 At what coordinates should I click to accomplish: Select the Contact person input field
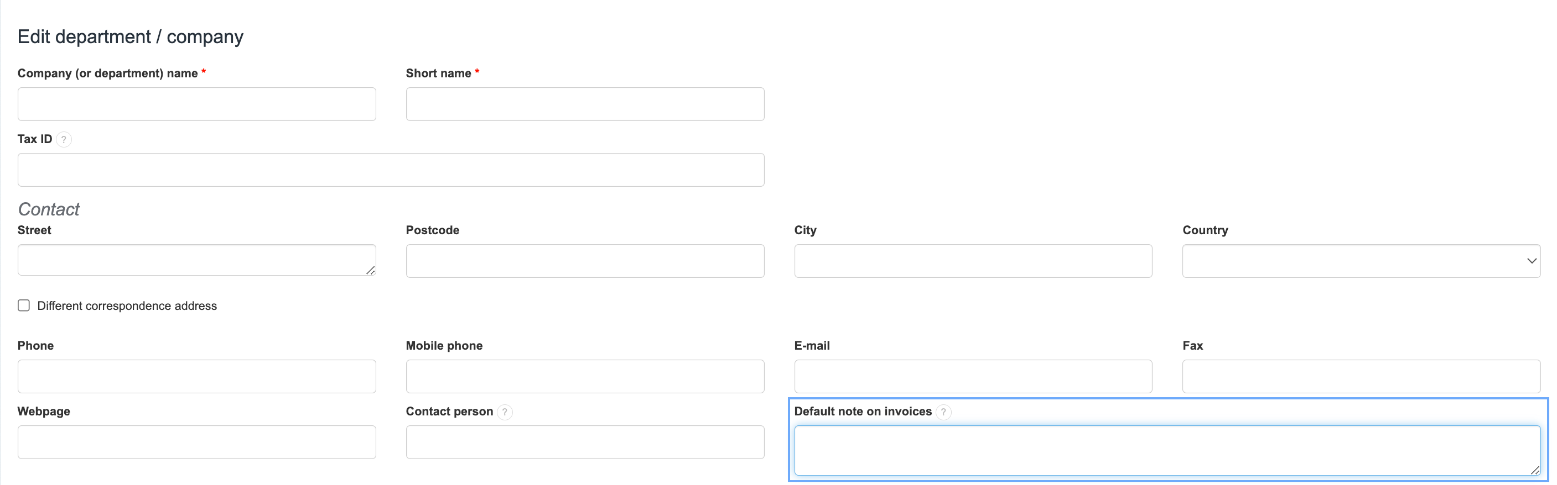[584, 442]
